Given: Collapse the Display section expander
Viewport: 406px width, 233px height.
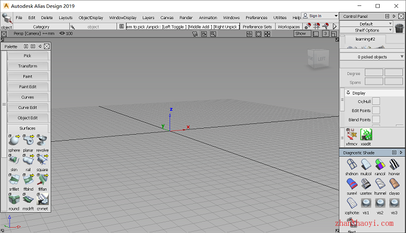Looking at the screenshot, I should tap(348, 92).
